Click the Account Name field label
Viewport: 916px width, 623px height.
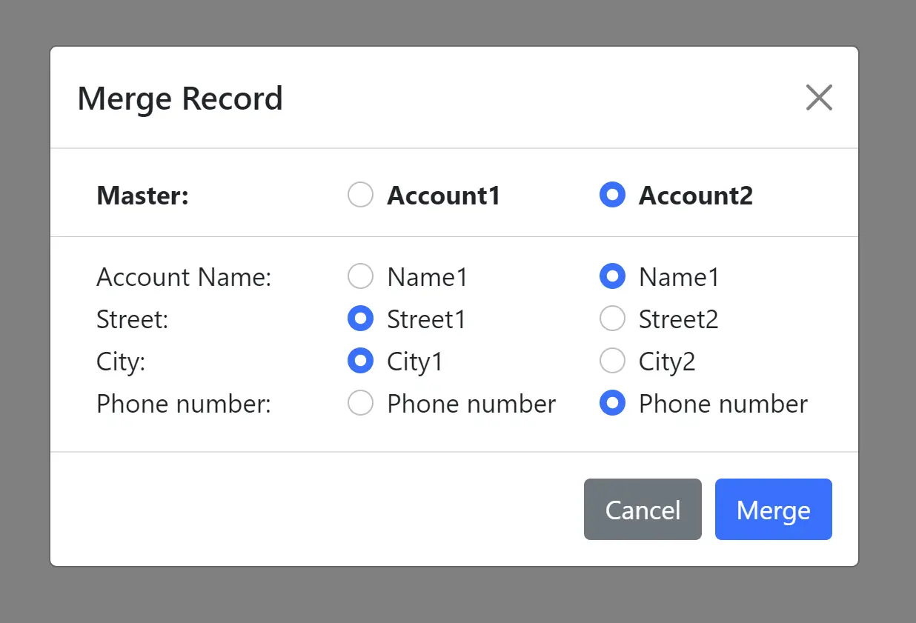tap(182, 276)
